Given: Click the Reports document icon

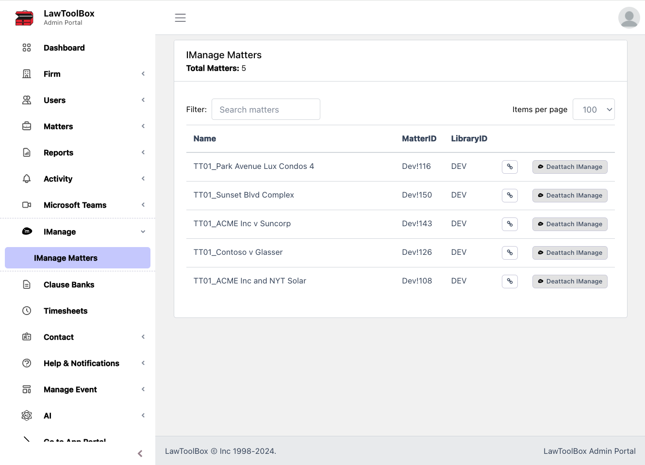Looking at the screenshot, I should pyautogui.click(x=27, y=152).
